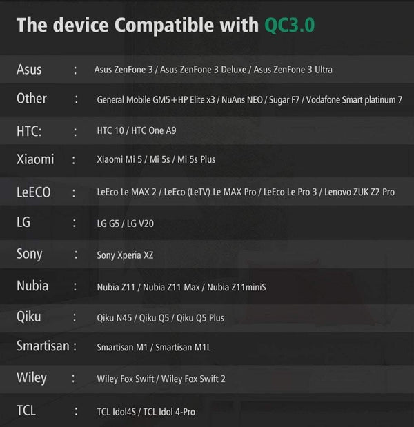
Task: Click the heading "The device Compatible with"
Action: tap(138, 26)
